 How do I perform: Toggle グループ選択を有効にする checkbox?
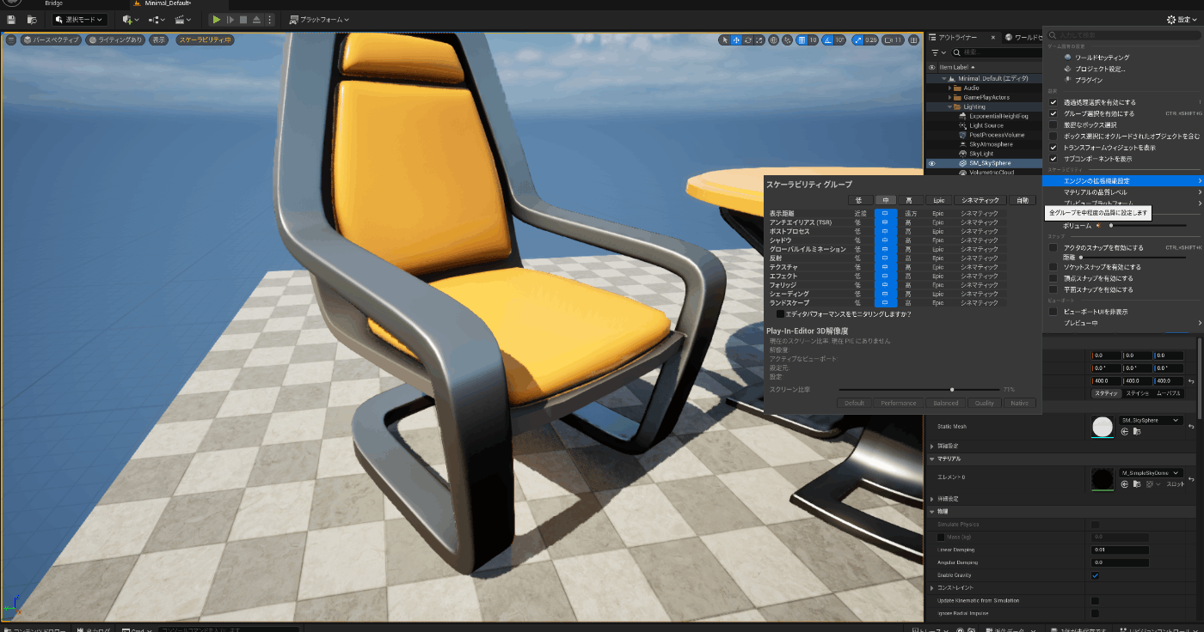coord(1053,113)
